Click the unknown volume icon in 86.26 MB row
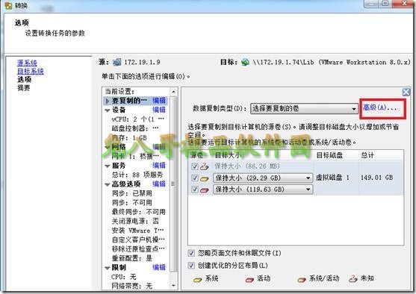Screen dimensions: 416x294 click(205, 166)
